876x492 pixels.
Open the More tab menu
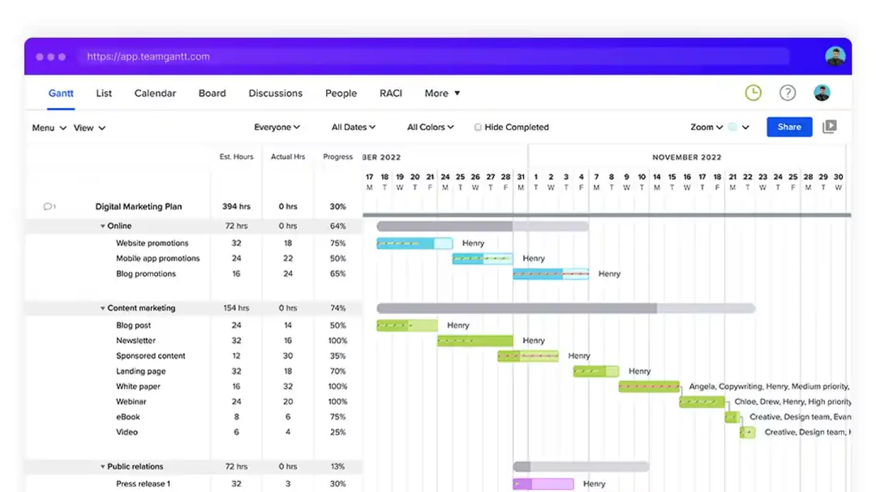[x=442, y=93]
